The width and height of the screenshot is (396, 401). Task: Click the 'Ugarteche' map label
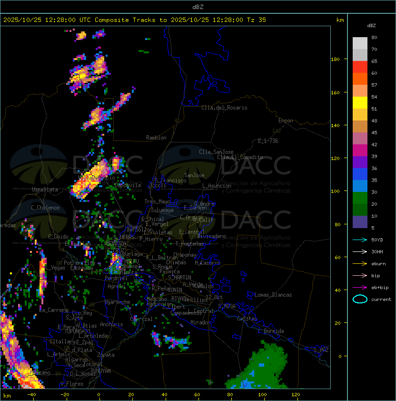point(118,302)
